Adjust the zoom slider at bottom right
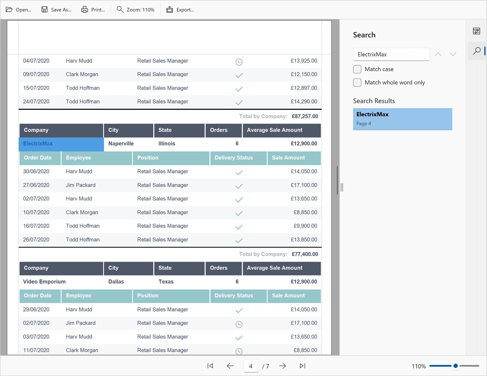Viewport: 487px width, 376px height. 456,366
